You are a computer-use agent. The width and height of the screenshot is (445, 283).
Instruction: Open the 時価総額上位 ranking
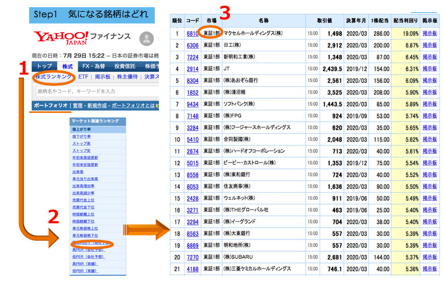coord(83,215)
